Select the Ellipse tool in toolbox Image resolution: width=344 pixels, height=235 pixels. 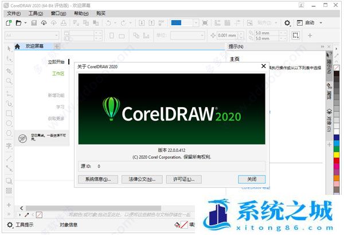9,123
